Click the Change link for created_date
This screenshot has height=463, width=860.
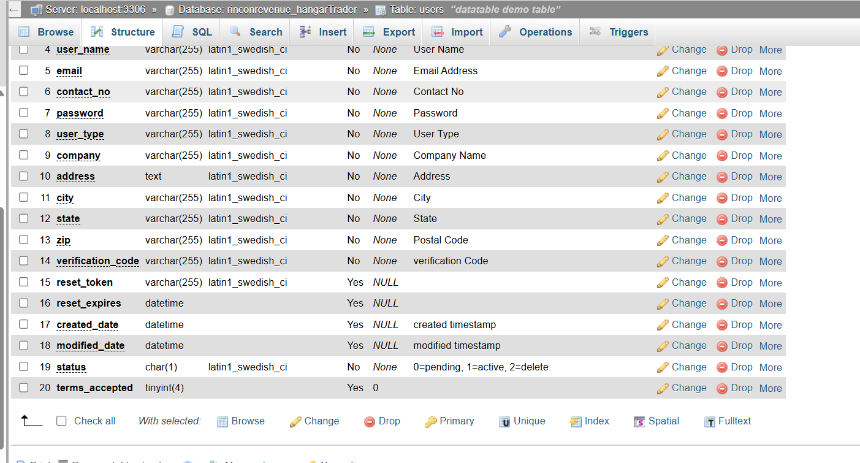(688, 325)
